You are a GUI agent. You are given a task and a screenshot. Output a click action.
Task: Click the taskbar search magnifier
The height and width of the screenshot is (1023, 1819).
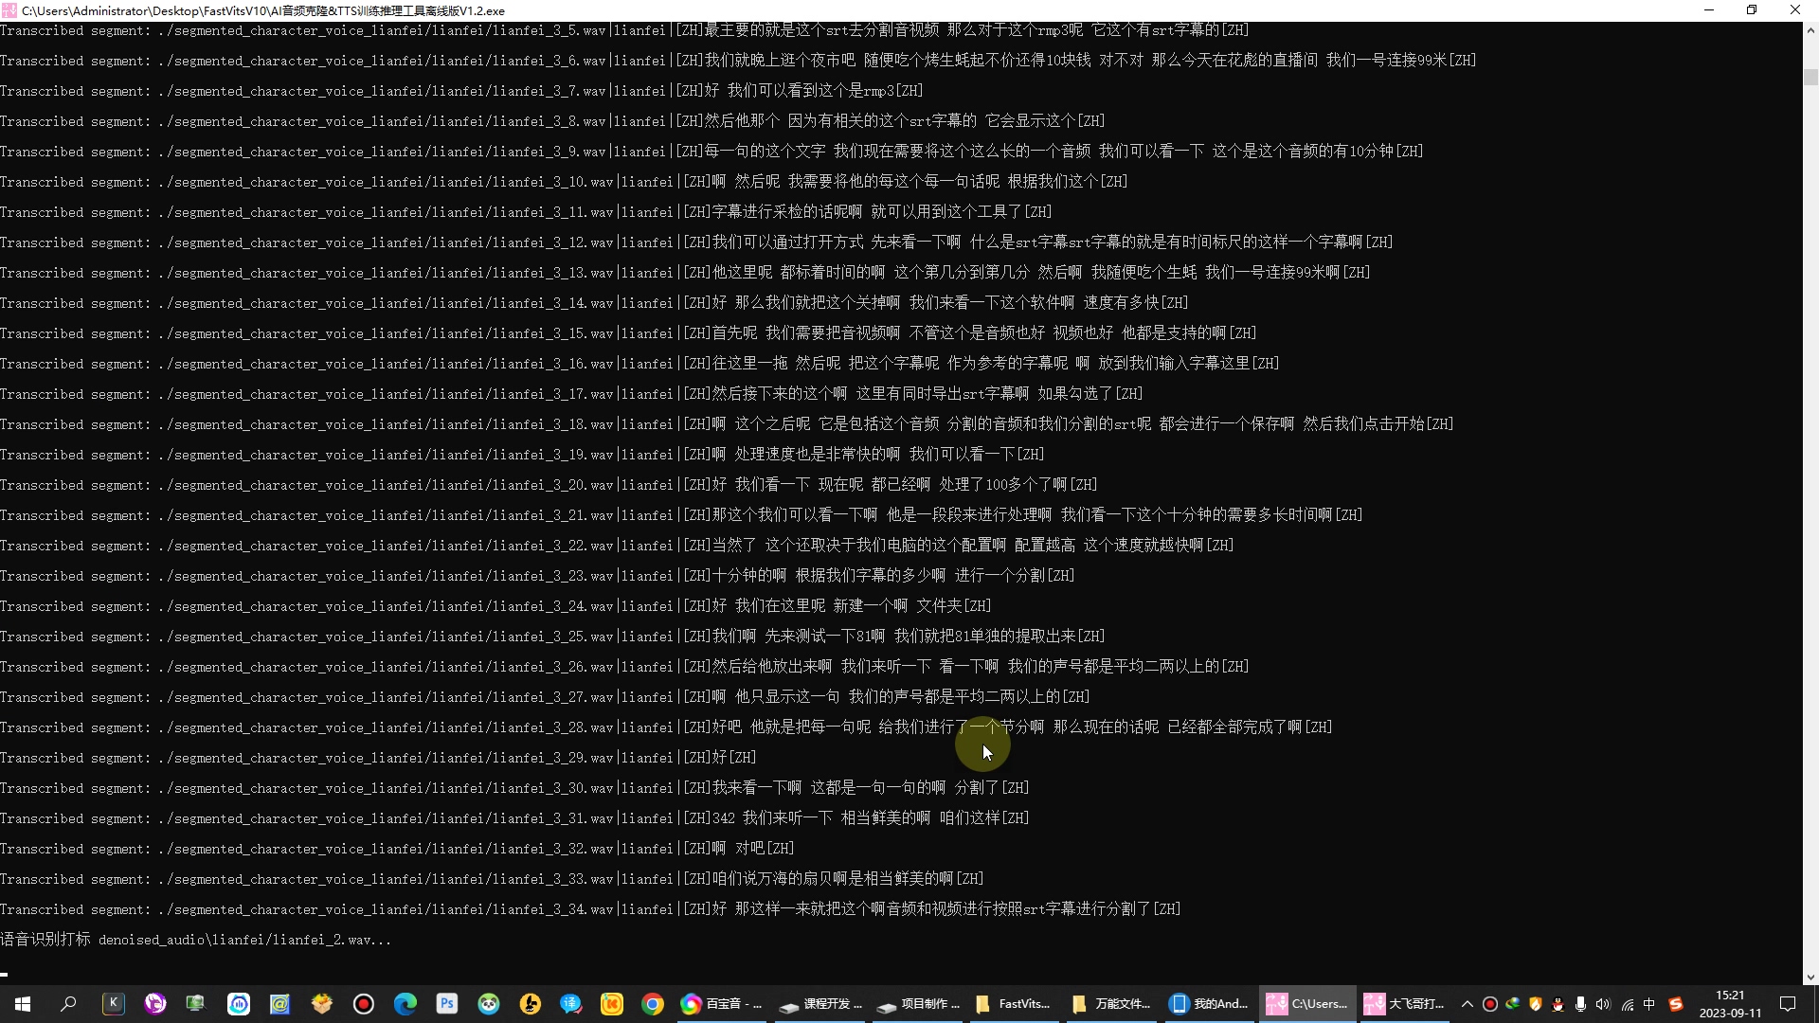68,1004
